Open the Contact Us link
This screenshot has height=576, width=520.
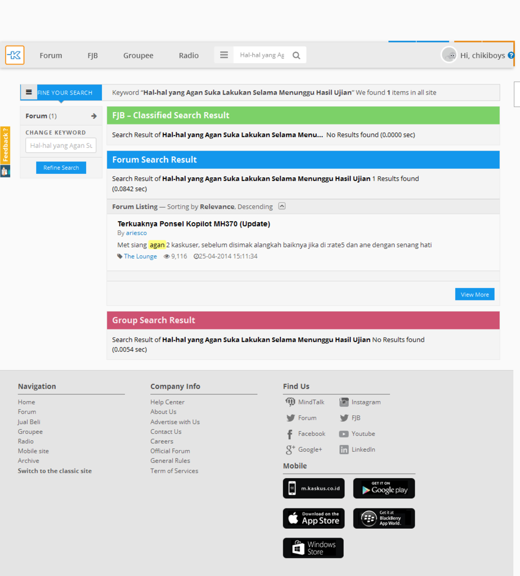point(166,431)
